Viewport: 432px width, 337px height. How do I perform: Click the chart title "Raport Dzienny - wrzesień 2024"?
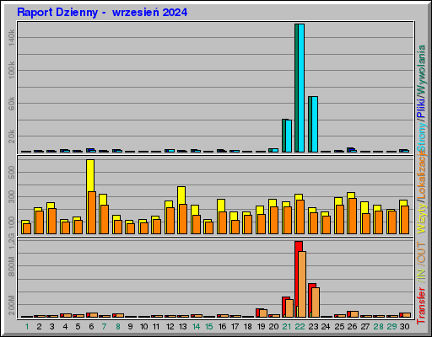[102, 13]
